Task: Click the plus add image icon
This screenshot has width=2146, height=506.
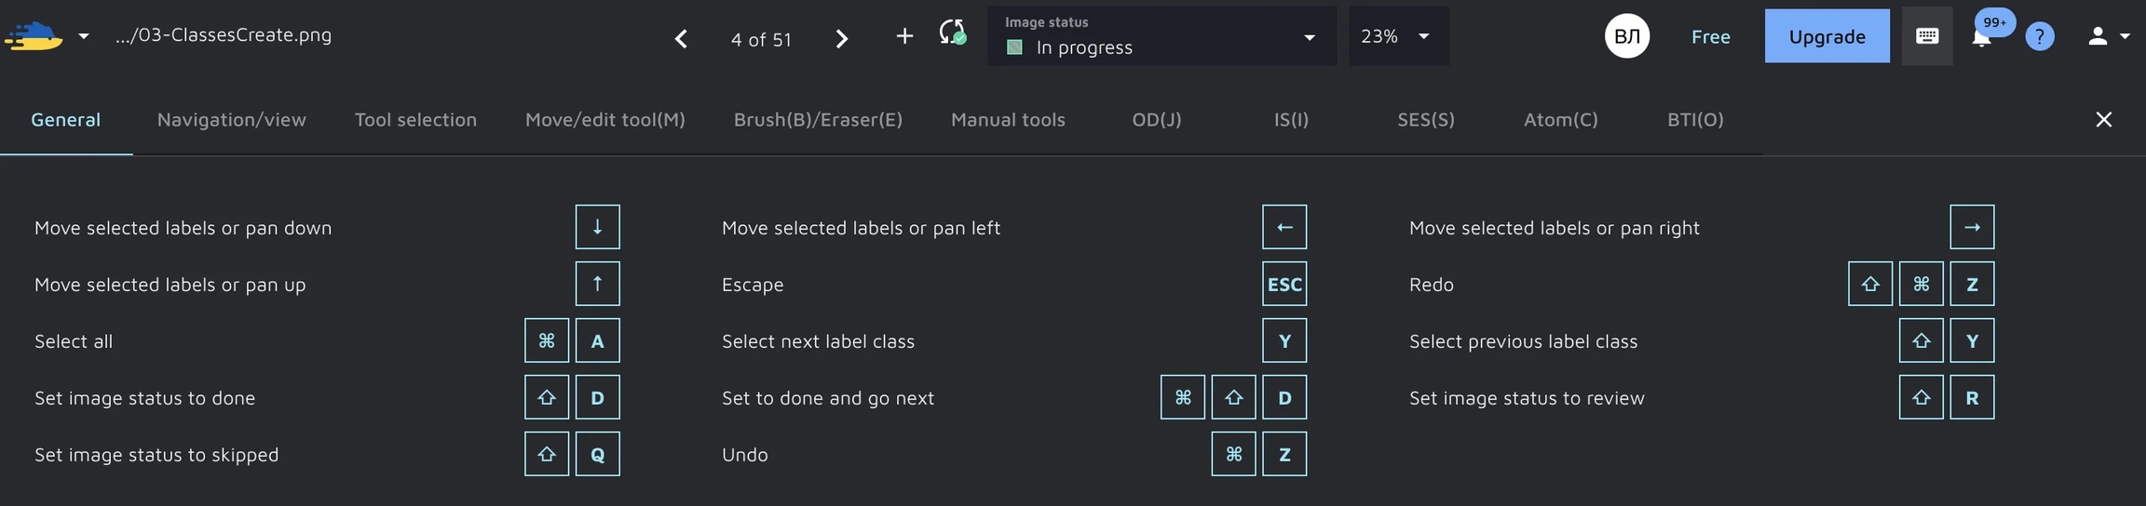Action: click(x=904, y=36)
